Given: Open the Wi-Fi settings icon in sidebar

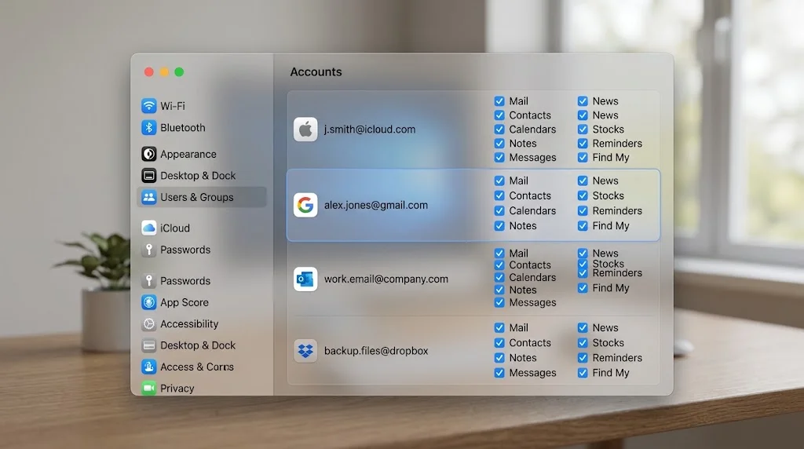Looking at the screenshot, I should [148, 106].
